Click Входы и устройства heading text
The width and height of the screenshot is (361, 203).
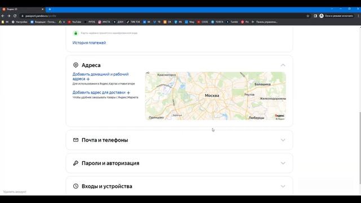[x=107, y=186]
